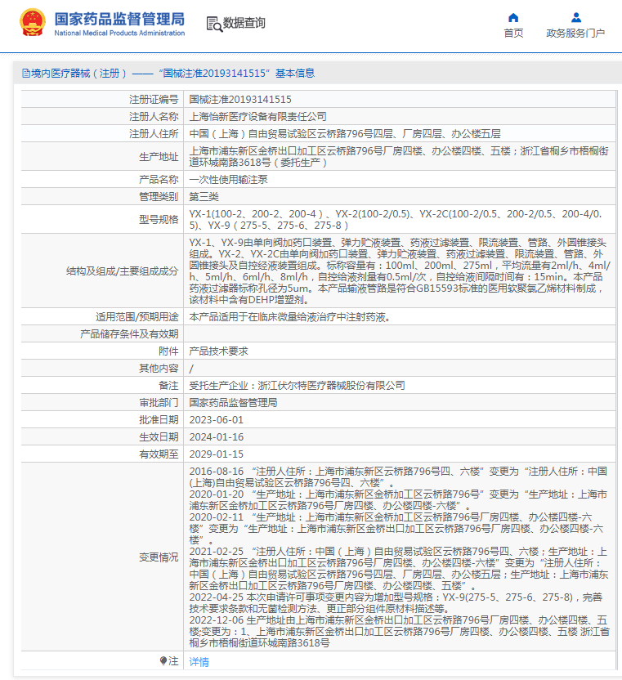Viewport: 622px width, 680px height.
Task: Click the 结构及组成 description paragraph
Action: point(400,271)
